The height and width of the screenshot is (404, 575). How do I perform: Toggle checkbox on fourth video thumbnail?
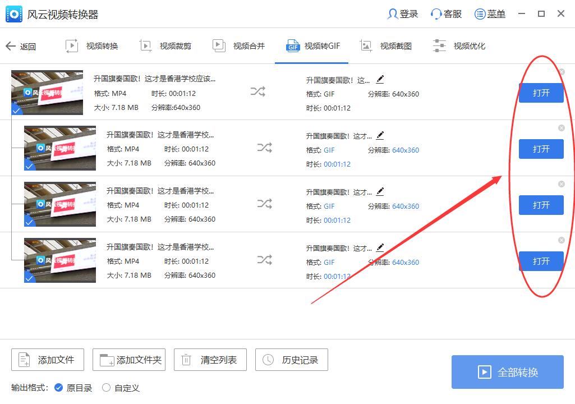(x=29, y=278)
